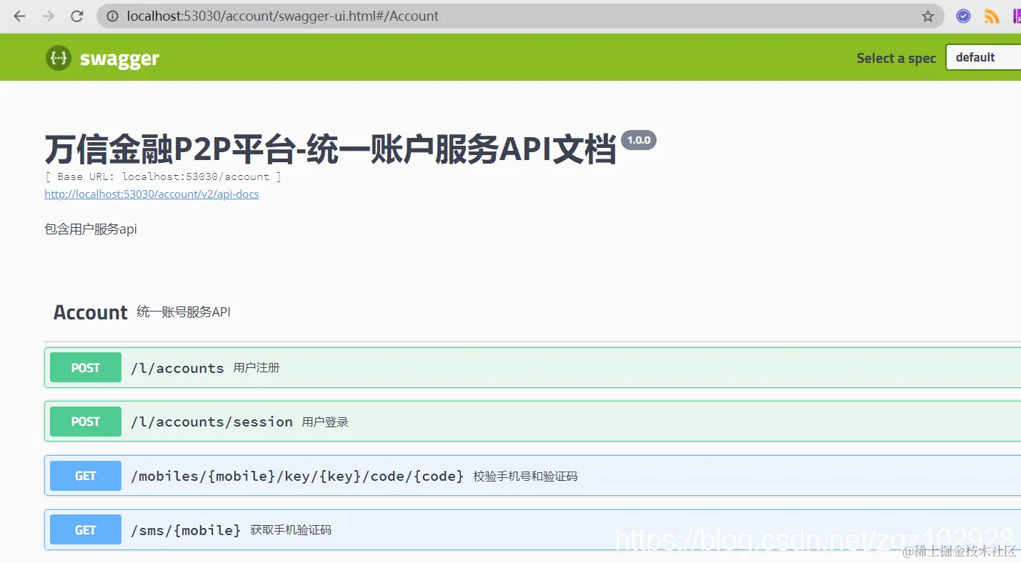Click the swagger logo icon
Viewport: 1021px width, 563px height.
(58, 58)
